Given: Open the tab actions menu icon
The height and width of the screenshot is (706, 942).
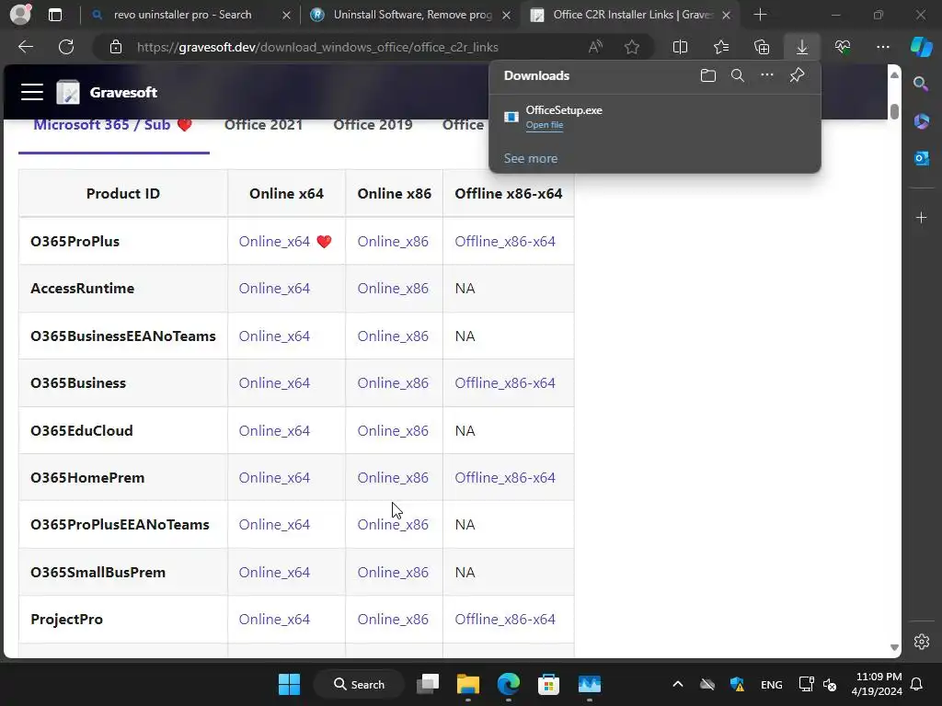Looking at the screenshot, I should point(55,15).
